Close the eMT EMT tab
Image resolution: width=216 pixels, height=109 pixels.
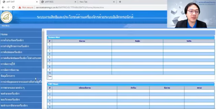[37, 2]
